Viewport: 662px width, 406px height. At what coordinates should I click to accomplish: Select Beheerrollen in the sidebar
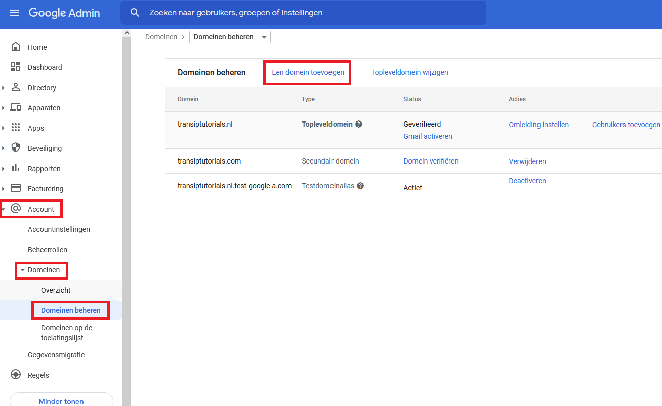click(x=48, y=250)
